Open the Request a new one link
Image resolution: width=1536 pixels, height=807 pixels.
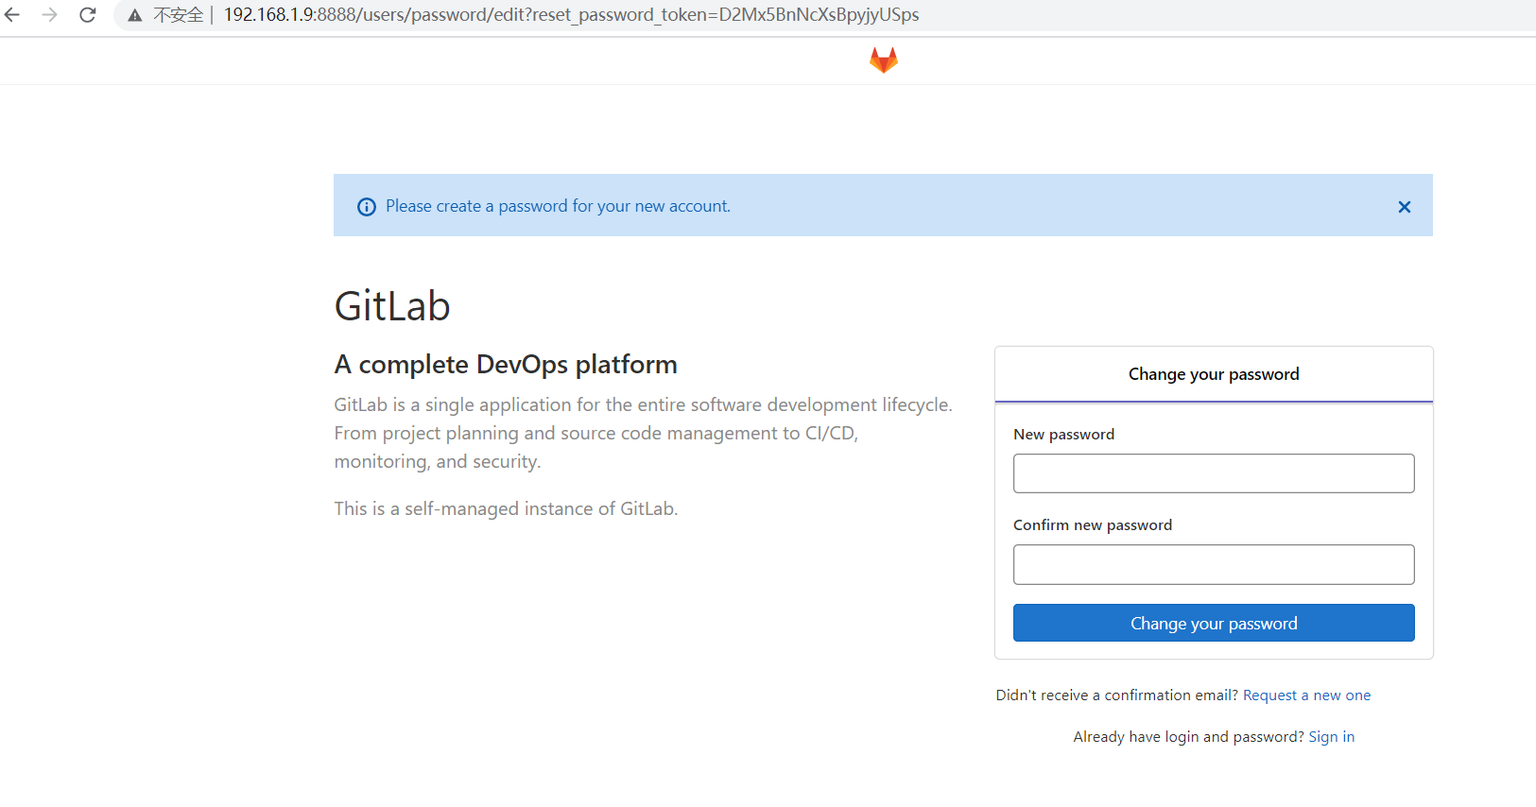[1306, 695]
